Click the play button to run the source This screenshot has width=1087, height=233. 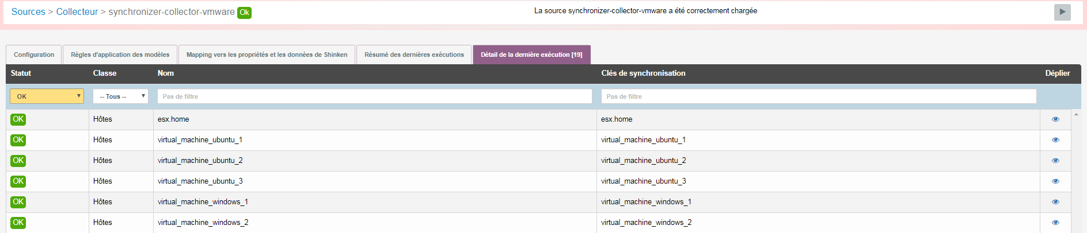coord(1062,12)
